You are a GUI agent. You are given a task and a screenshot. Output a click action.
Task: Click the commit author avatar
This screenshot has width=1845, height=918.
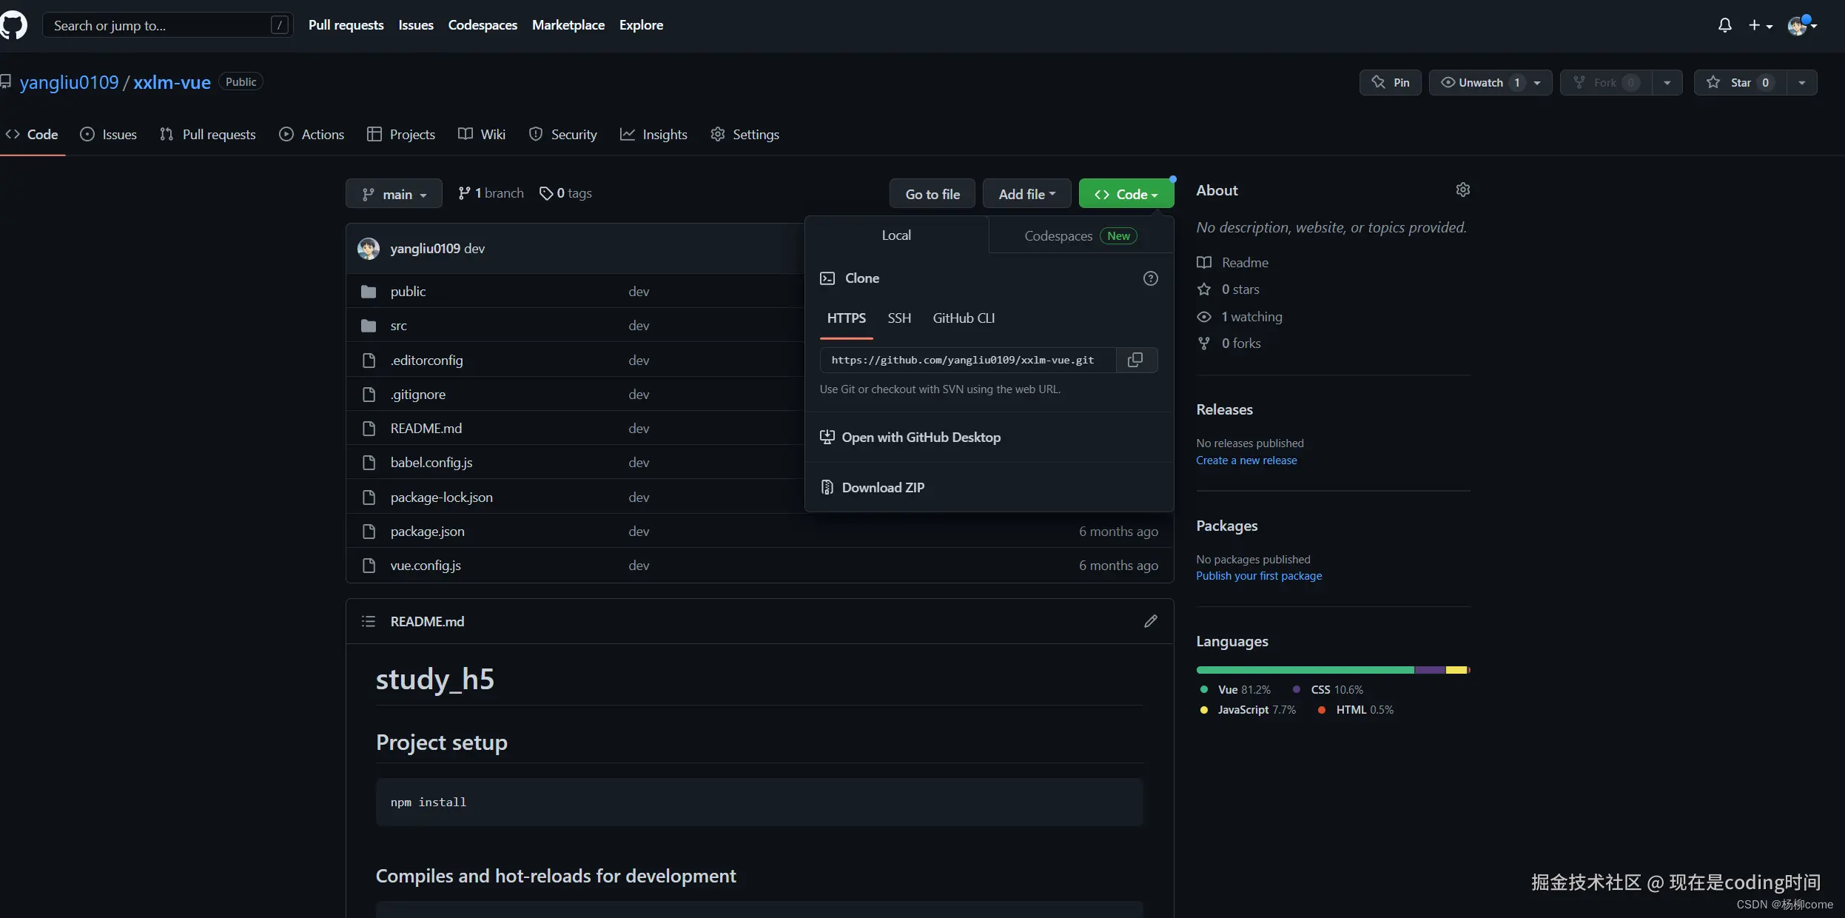[369, 249]
